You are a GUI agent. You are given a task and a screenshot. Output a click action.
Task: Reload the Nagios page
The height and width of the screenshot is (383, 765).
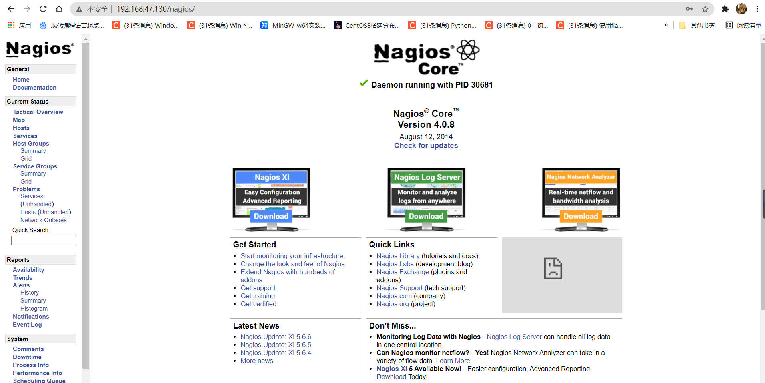pyautogui.click(x=43, y=9)
